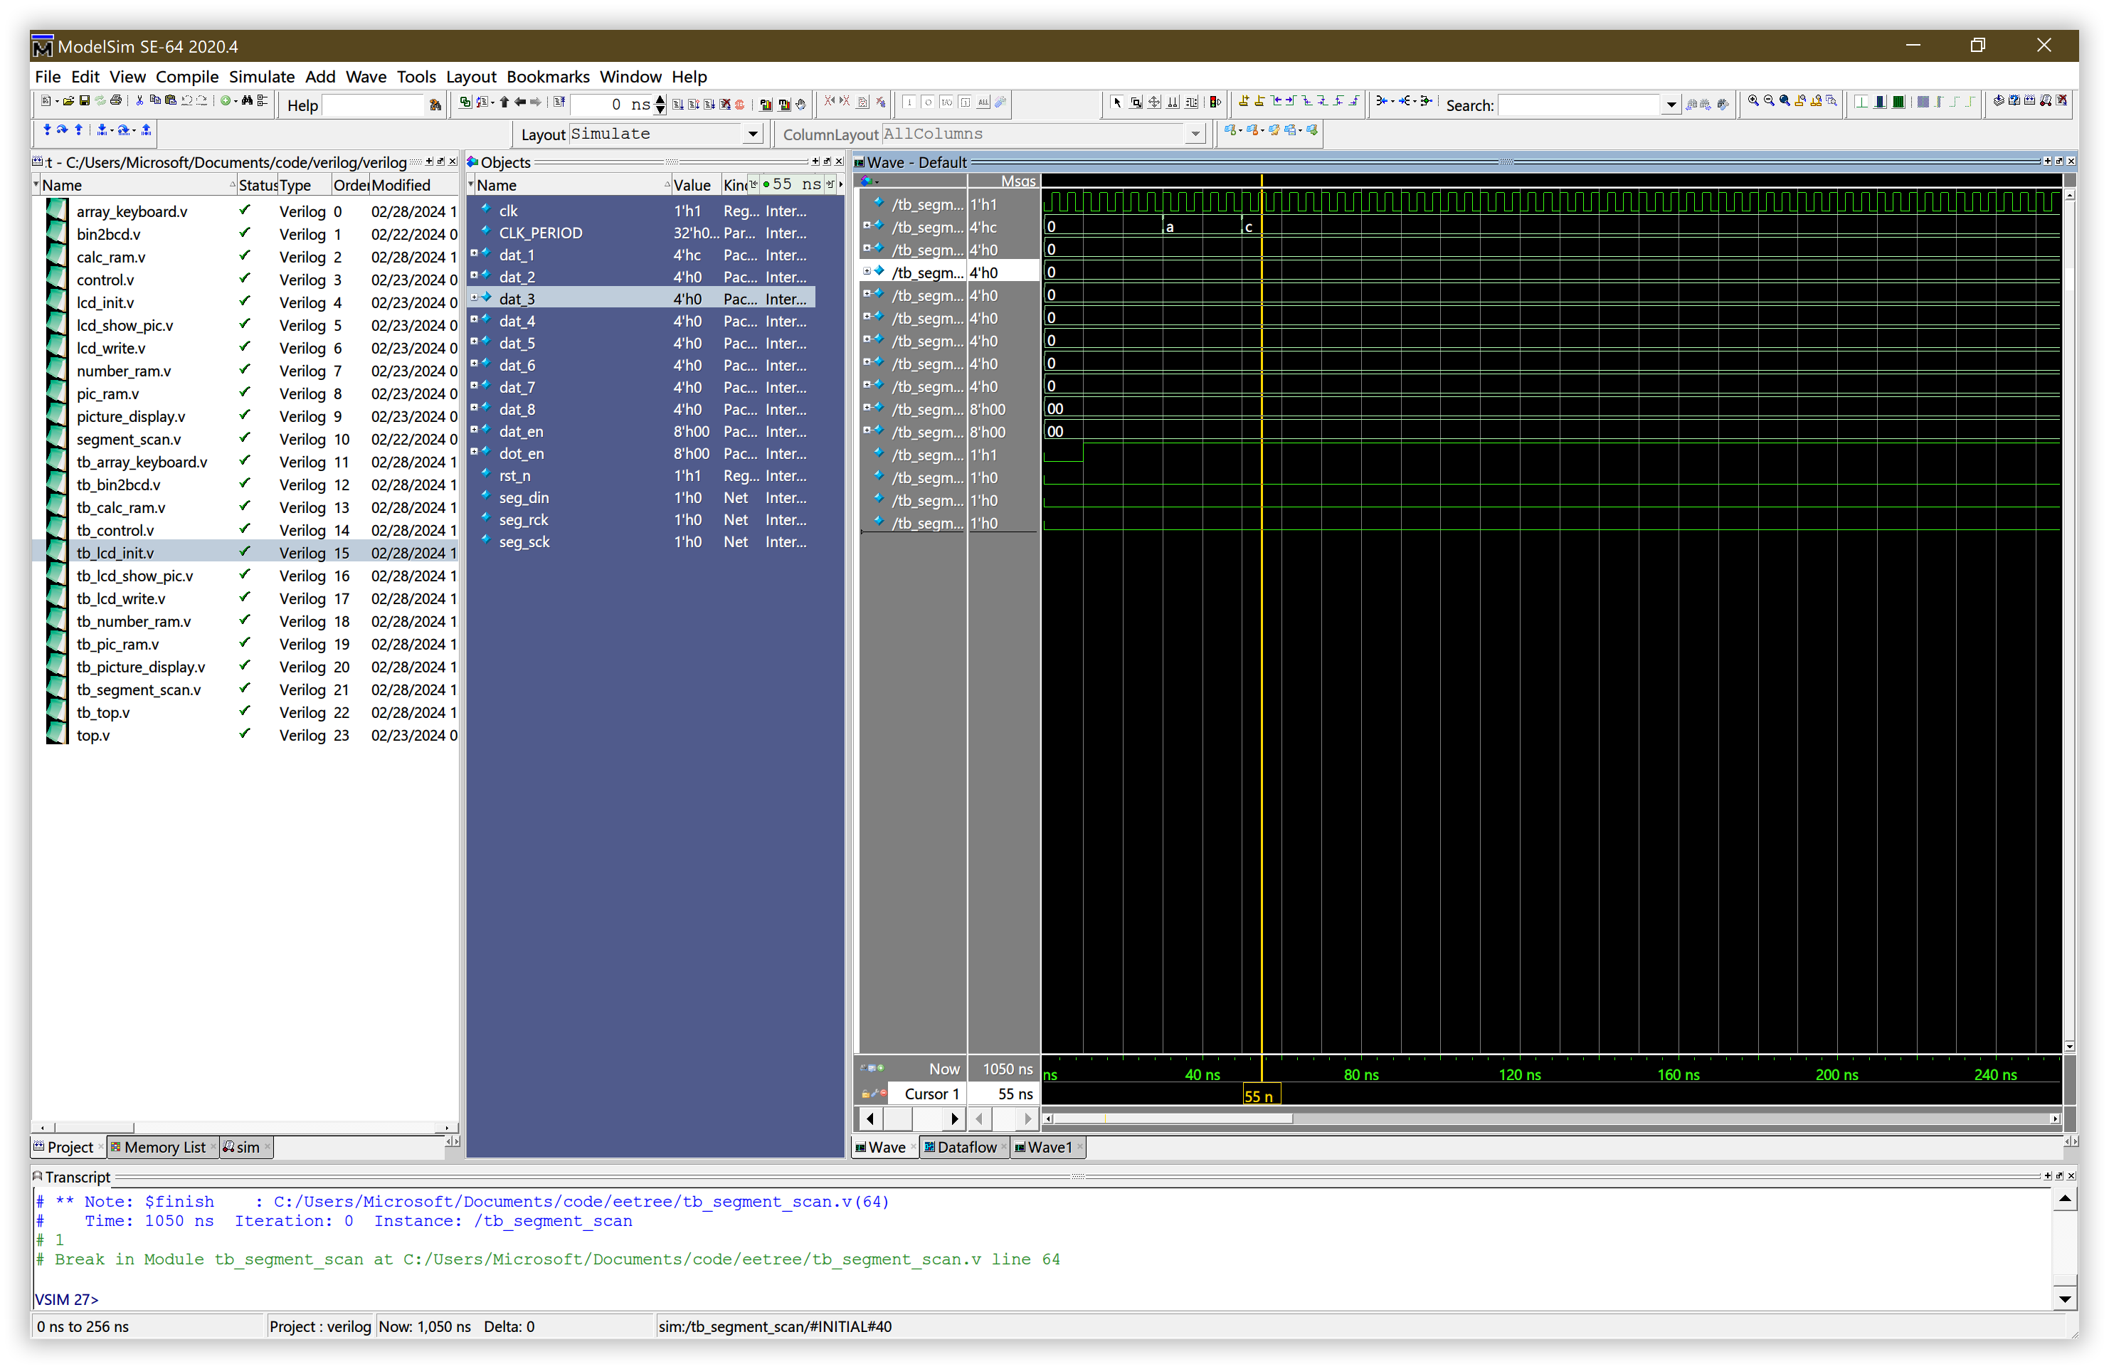Screen dimensions: 2109x1369
Task: Enable Select Mode arrow pointer tool
Action: 1116,102
